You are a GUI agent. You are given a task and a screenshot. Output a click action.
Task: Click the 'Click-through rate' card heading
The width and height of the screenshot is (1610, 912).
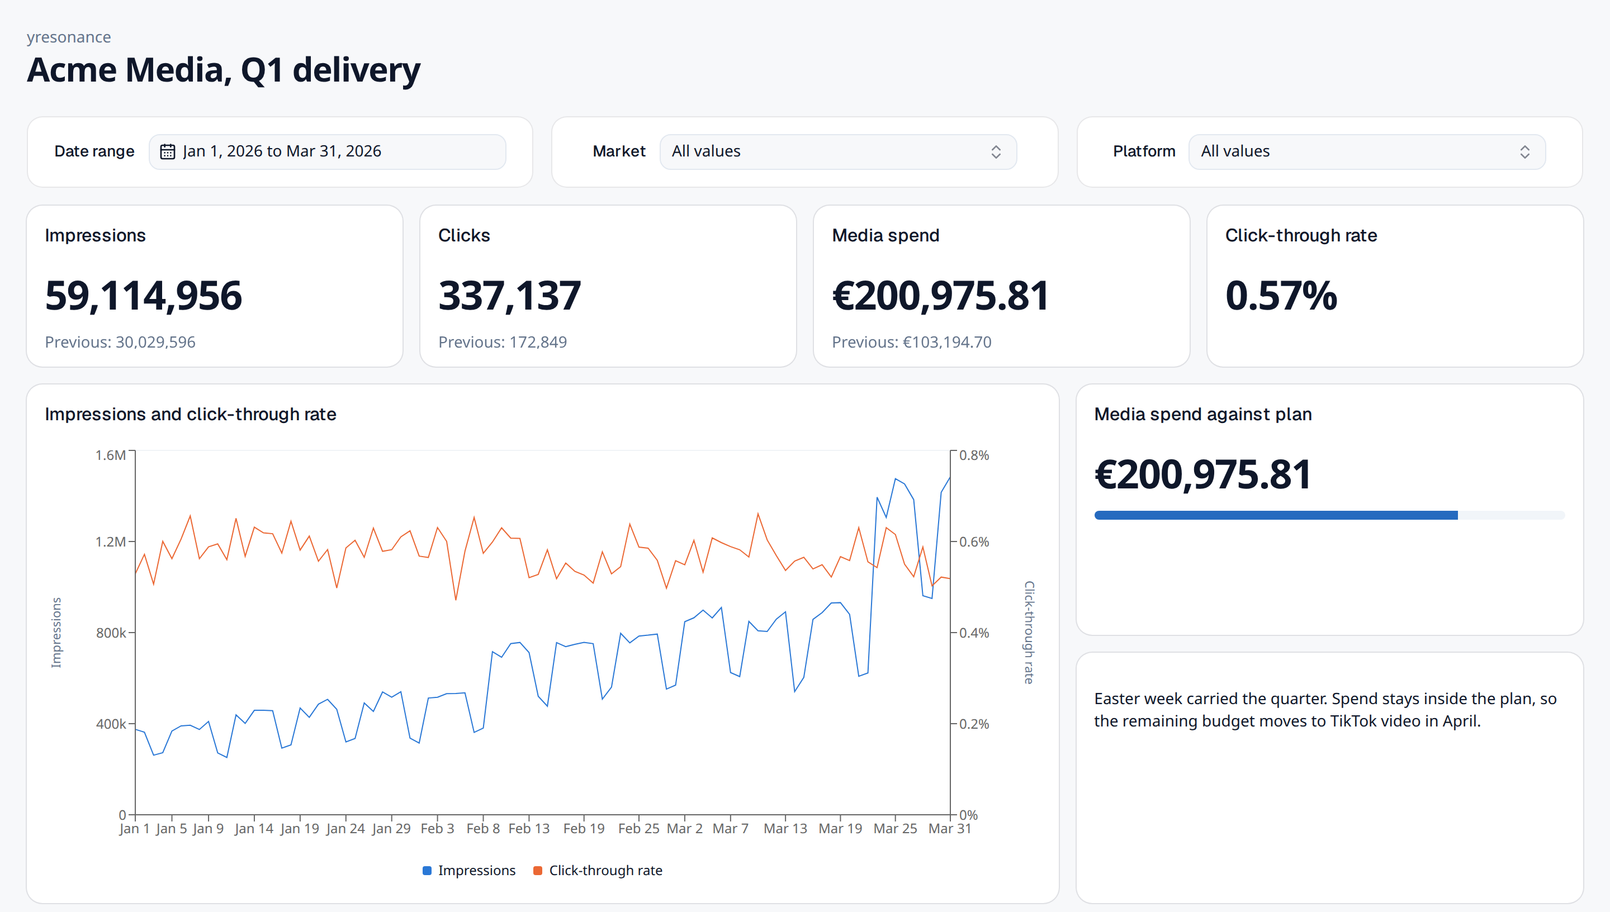(1301, 235)
